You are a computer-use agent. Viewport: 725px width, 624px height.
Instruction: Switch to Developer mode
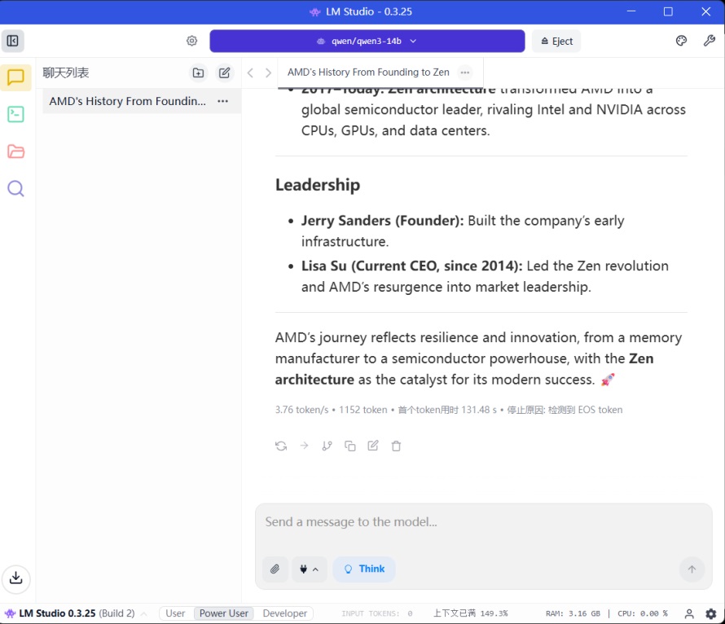coord(285,613)
